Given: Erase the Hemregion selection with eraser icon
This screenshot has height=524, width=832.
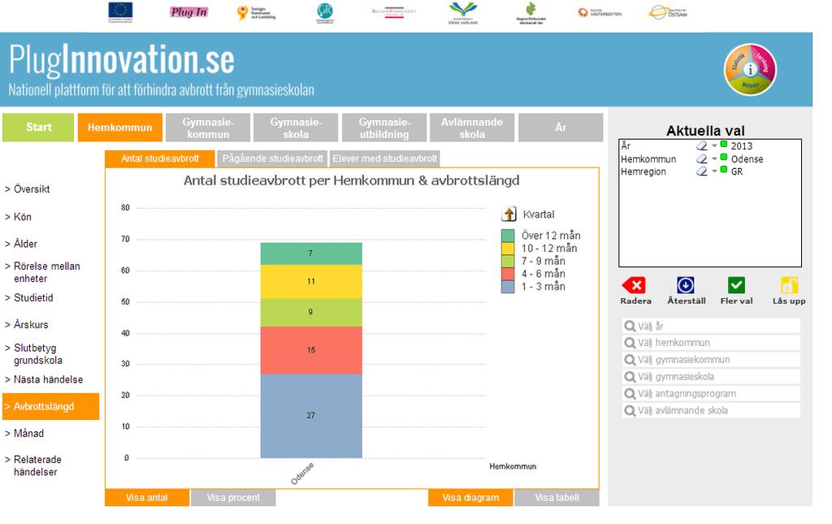Looking at the screenshot, I should click(702, 171).
